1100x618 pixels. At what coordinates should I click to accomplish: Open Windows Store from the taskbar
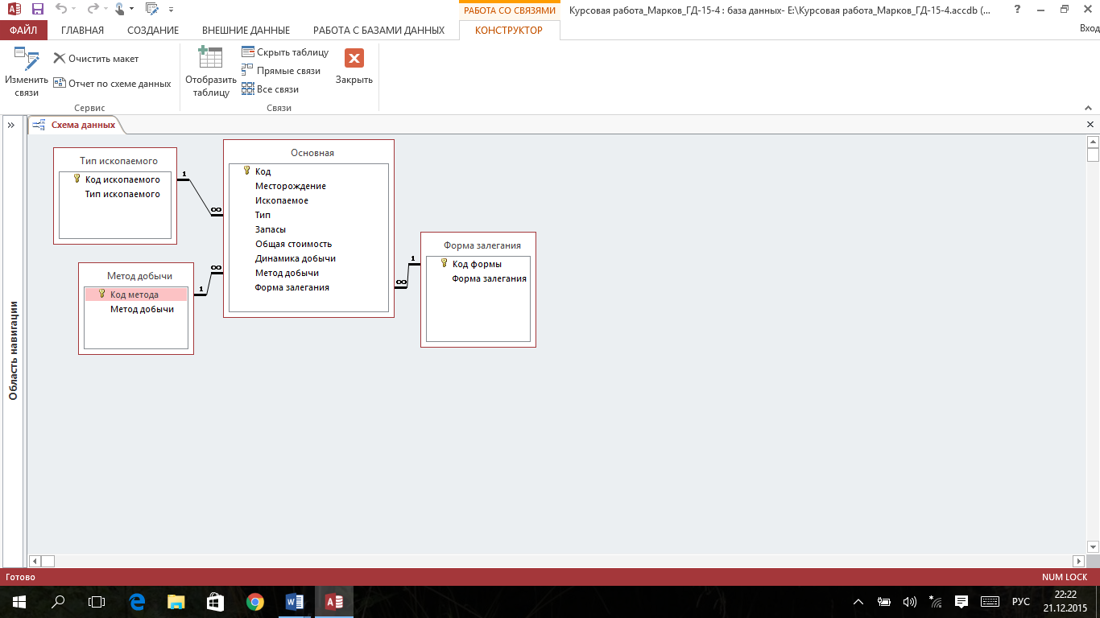coord(215,602)
